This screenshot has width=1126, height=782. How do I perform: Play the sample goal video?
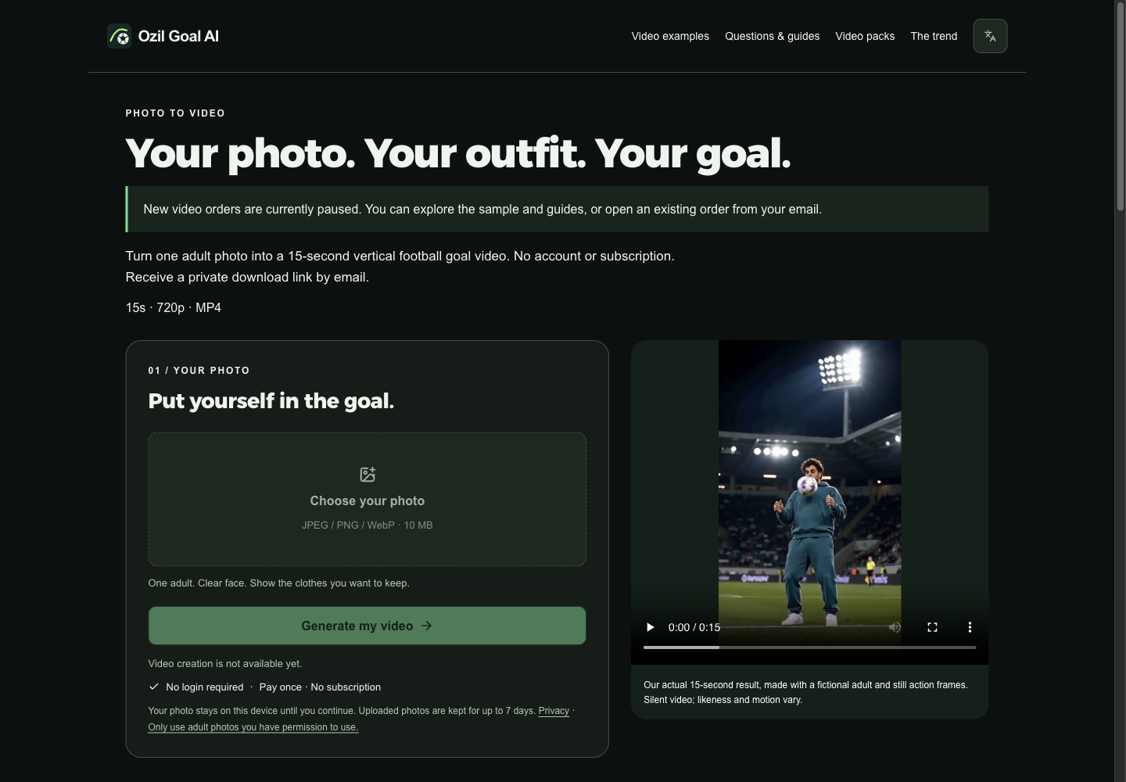point(650,627)
